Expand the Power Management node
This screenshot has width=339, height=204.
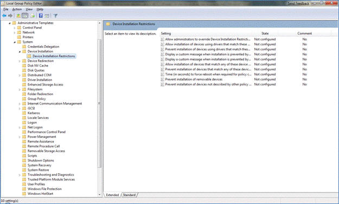[20, 137]
